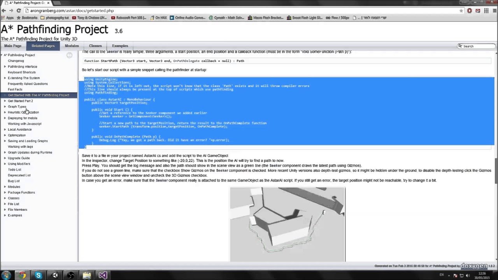Open Frequently Asked Questions page
Image resolution: width=498 pixels, height=280 pixels.
click(x=28, y=84)
